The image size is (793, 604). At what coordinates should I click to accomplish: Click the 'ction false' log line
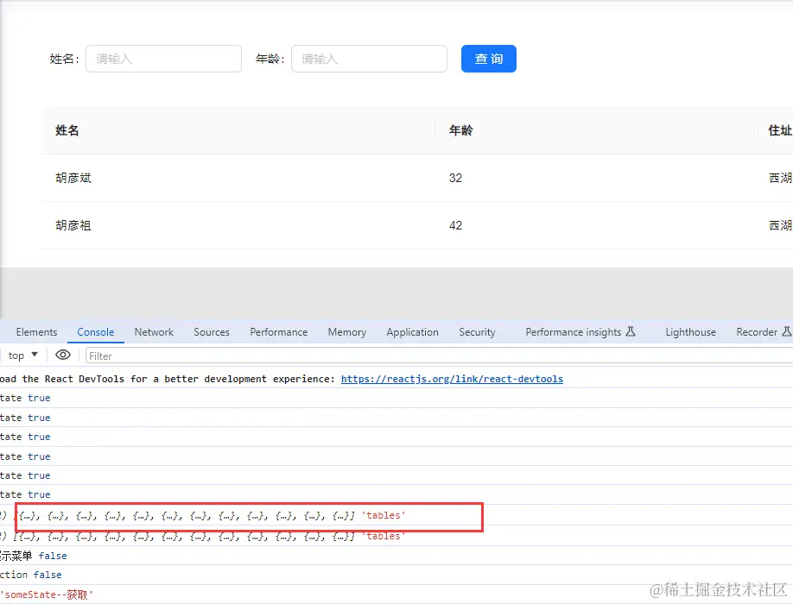point(31,575)
